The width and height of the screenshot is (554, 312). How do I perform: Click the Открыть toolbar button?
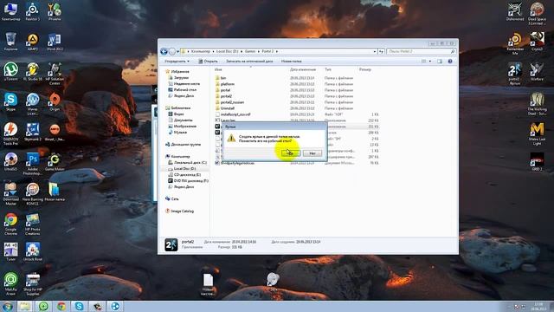coord(208,62)
